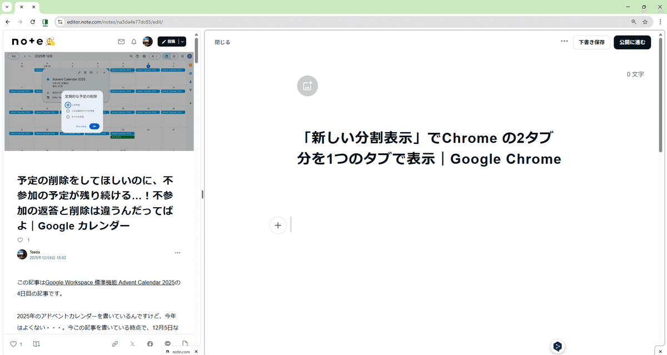Bookmark the page with the address bar star
Image resolution: width=667 pixels, height=355 pixels.
(x=645, y=22)
